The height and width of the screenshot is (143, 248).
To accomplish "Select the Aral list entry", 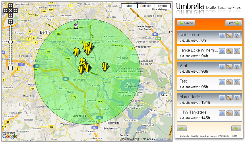I will [x=210, y=68].
